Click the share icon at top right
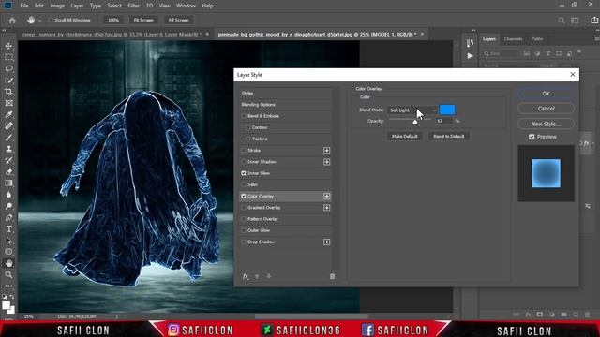 tap(594, 21)
